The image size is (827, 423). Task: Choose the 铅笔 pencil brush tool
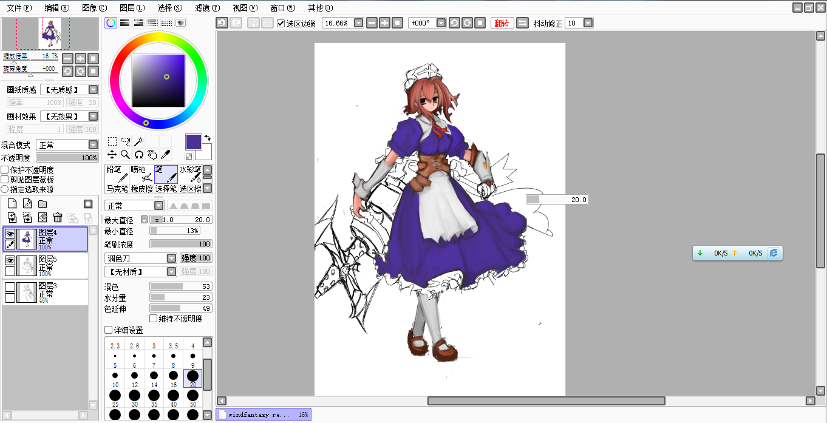click(117, 174)
